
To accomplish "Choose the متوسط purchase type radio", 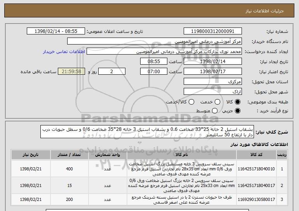I will point(215,111).
